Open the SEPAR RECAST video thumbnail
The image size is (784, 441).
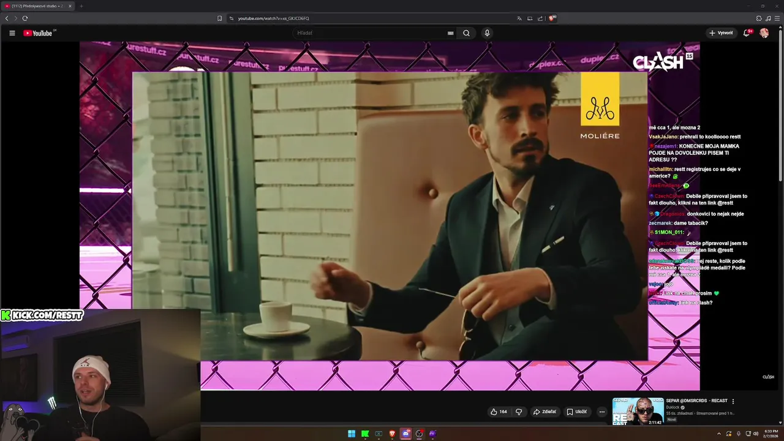(638, 411)
